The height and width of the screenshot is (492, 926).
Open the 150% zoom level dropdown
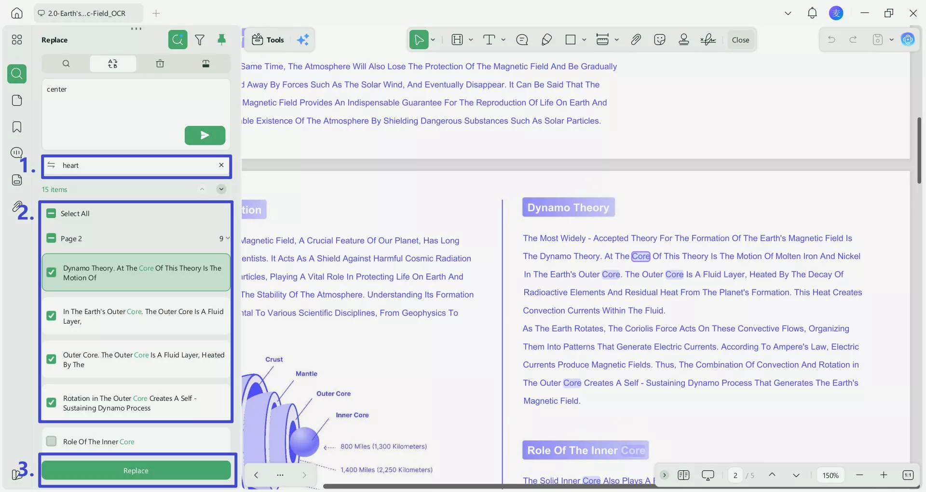(830, 476)
